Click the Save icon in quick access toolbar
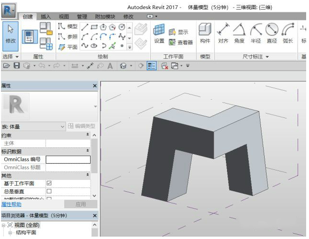This screenshot has height=239, width=309. pyautogui.click(x=17, y=66)
